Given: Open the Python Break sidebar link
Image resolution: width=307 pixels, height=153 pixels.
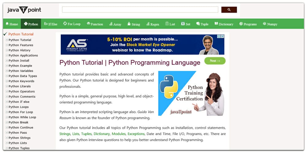Looking at the screenshot, I should 18,122.
